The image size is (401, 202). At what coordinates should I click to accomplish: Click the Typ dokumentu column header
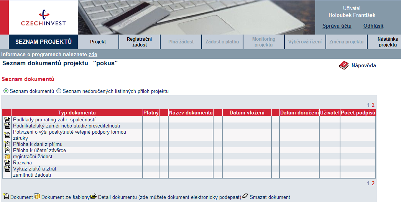coord(77,113)
